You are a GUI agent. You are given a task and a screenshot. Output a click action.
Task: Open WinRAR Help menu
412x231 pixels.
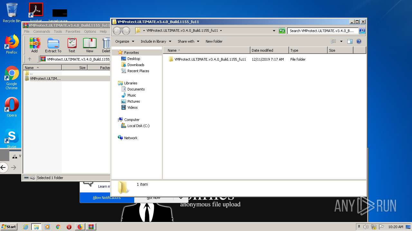(x=103, y=31)
